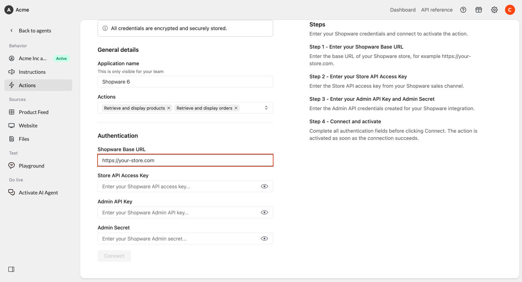The width and height of the screenshot is (522, 282).
Task: Click the Acme logo avatar
Action: pos(9,10)
